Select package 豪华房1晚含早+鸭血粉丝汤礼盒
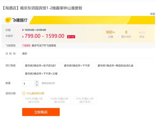This screenshot has height=122, width=157. coord(115,66)
